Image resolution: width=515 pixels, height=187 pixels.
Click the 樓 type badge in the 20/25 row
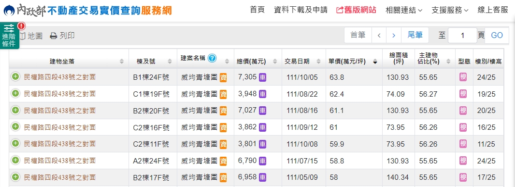pos(463,111)
